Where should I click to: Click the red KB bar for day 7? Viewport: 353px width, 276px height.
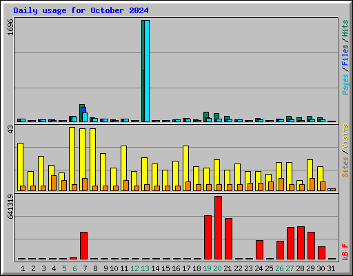coord(83,246)
